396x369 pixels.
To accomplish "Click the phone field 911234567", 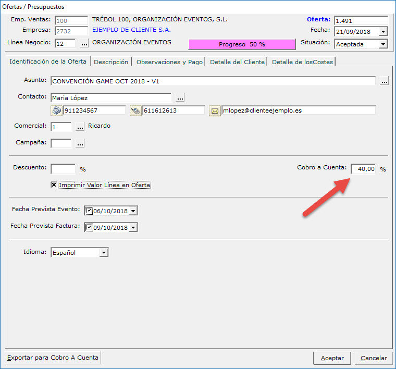I will [94, 110].
